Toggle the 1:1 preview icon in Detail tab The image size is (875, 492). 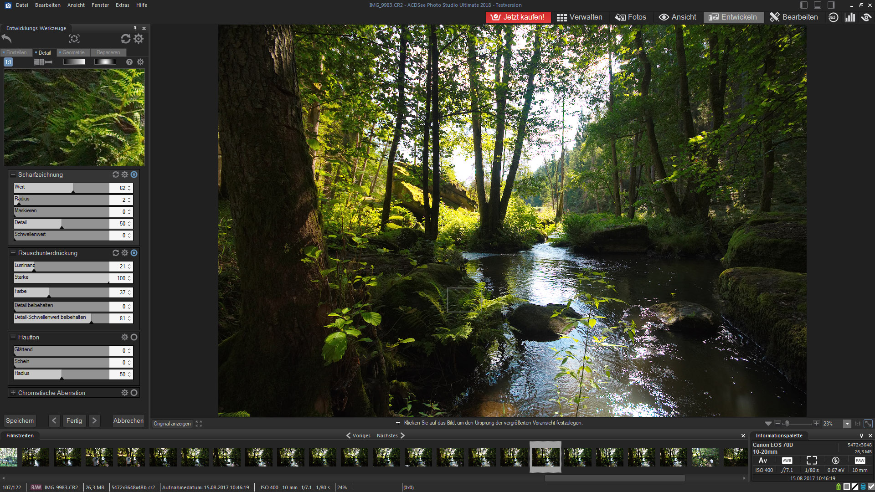coord(8,62)
